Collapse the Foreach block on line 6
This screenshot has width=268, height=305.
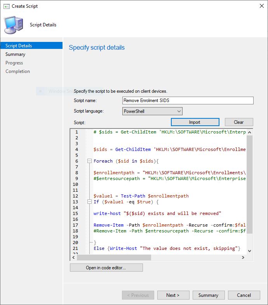click(x=89, y=161)
